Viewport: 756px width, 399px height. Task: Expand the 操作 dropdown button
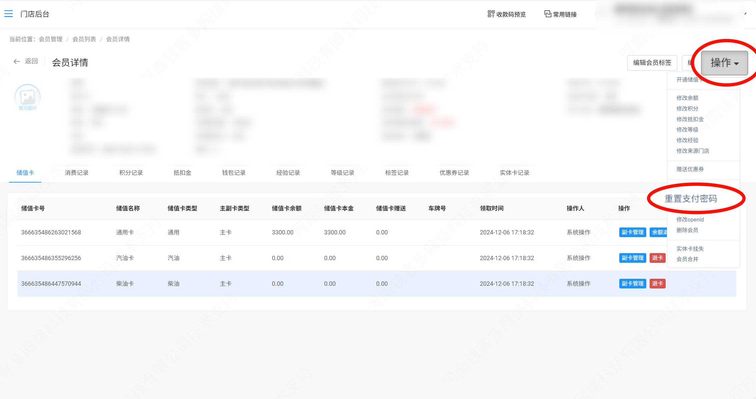(x=724, y=63)
